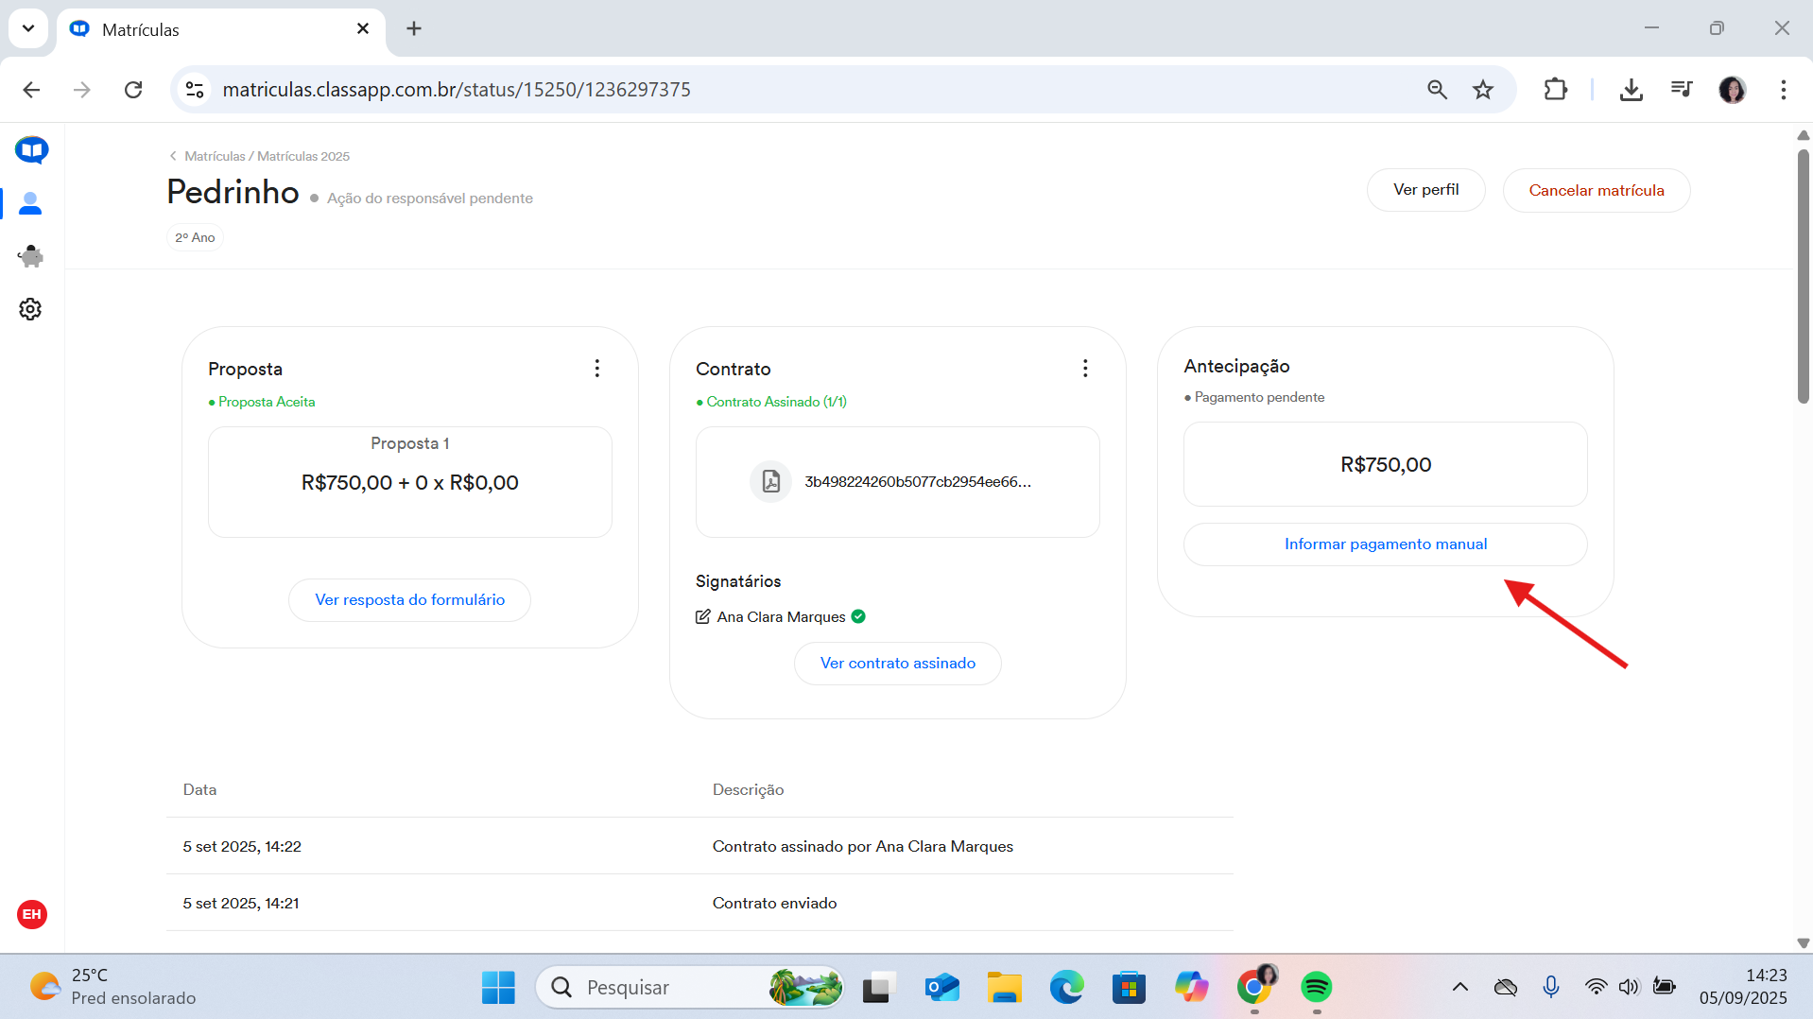
Task: Open the Contrato three-dot menu
Action: [x=1085, y=369]
